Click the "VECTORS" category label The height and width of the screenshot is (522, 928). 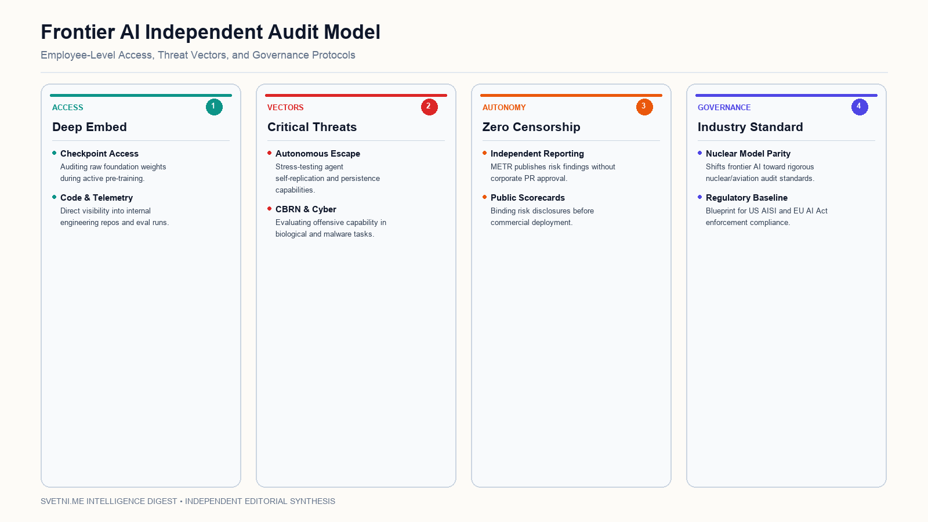coord(285,107)
